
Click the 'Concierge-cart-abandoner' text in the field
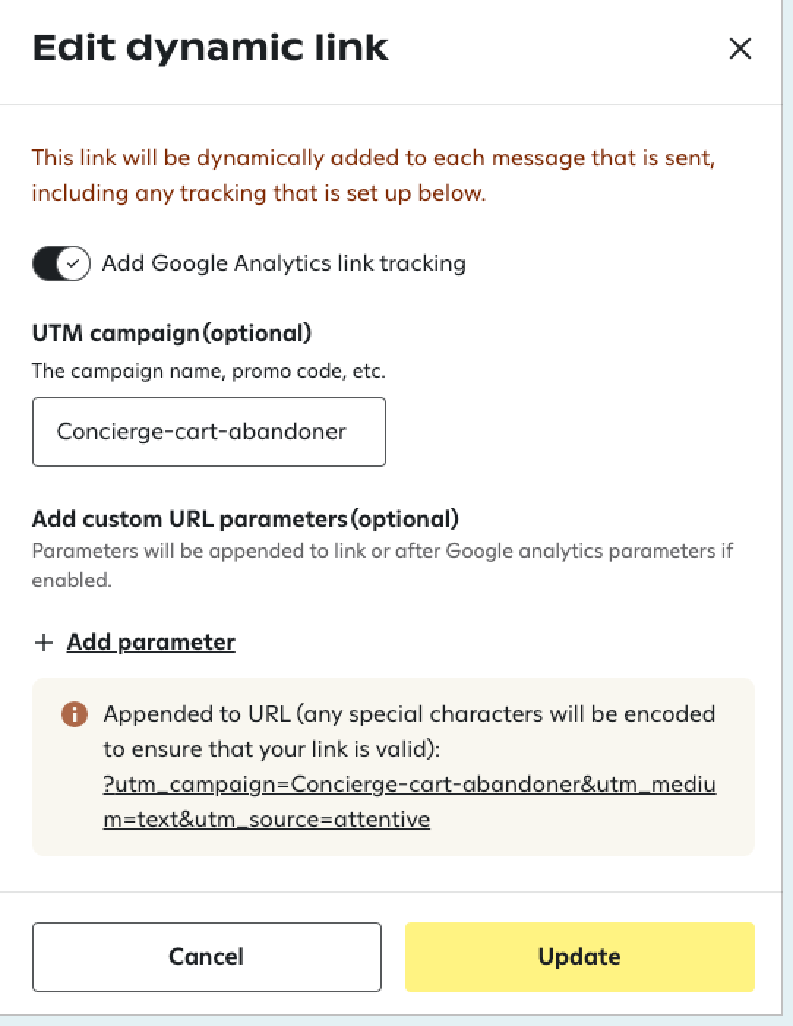coord(201,432)
